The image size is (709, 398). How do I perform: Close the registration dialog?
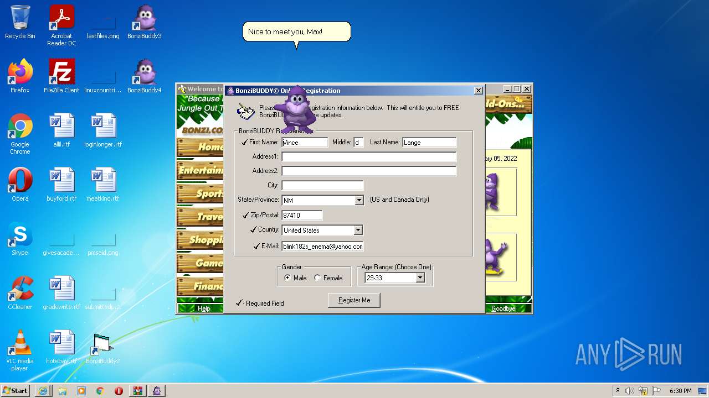click(x=479, y=91)
